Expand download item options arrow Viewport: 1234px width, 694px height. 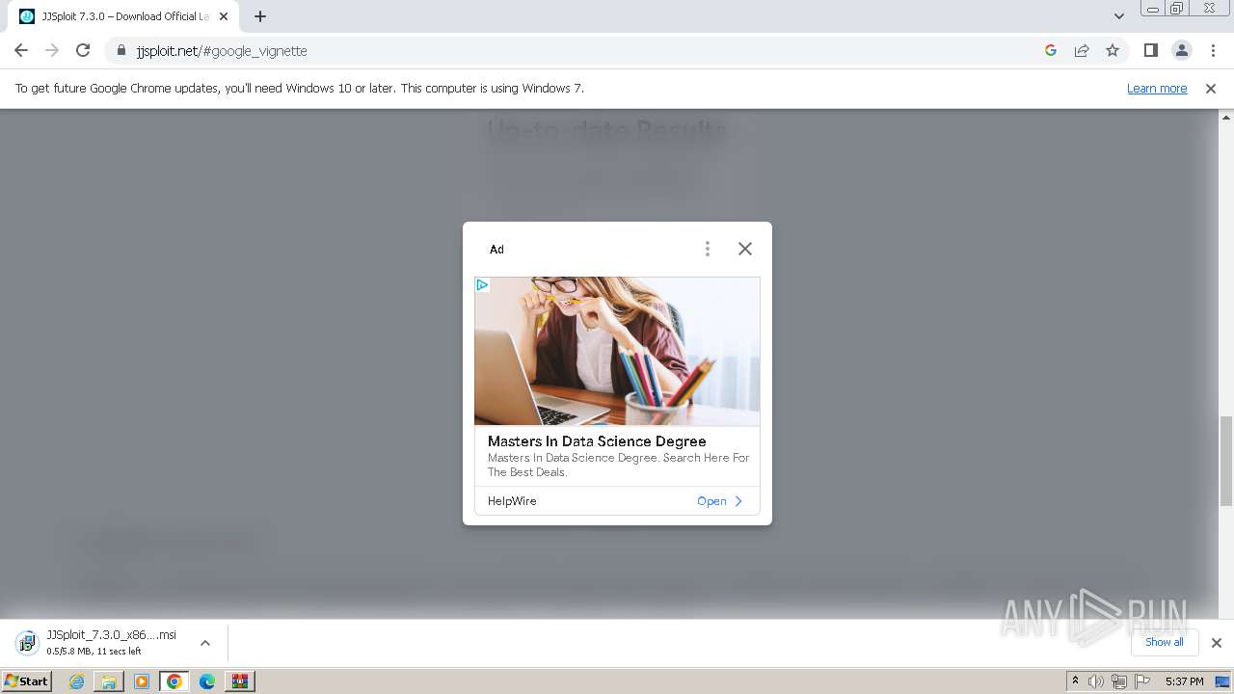click(x=204, y=643)
